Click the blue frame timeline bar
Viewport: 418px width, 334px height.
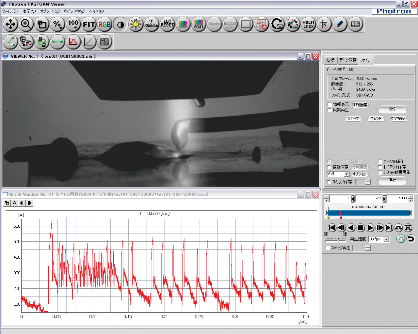click(x=369, y=213)
